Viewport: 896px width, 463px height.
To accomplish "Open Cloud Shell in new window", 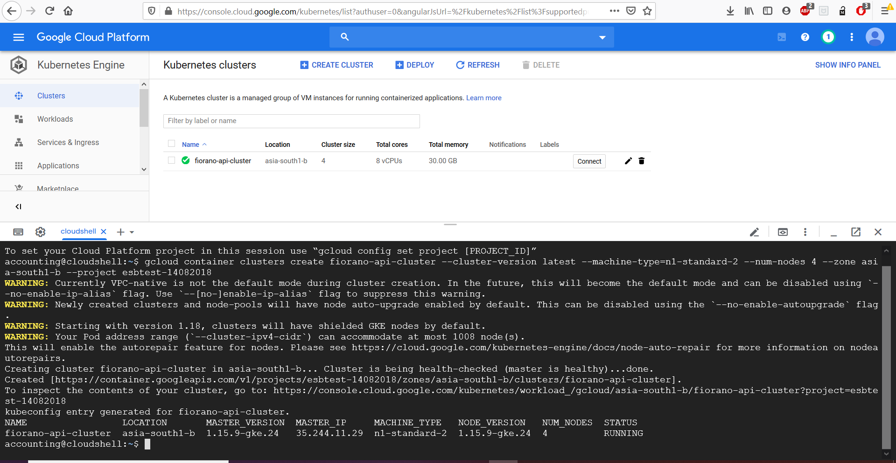I will coord(855,232).
